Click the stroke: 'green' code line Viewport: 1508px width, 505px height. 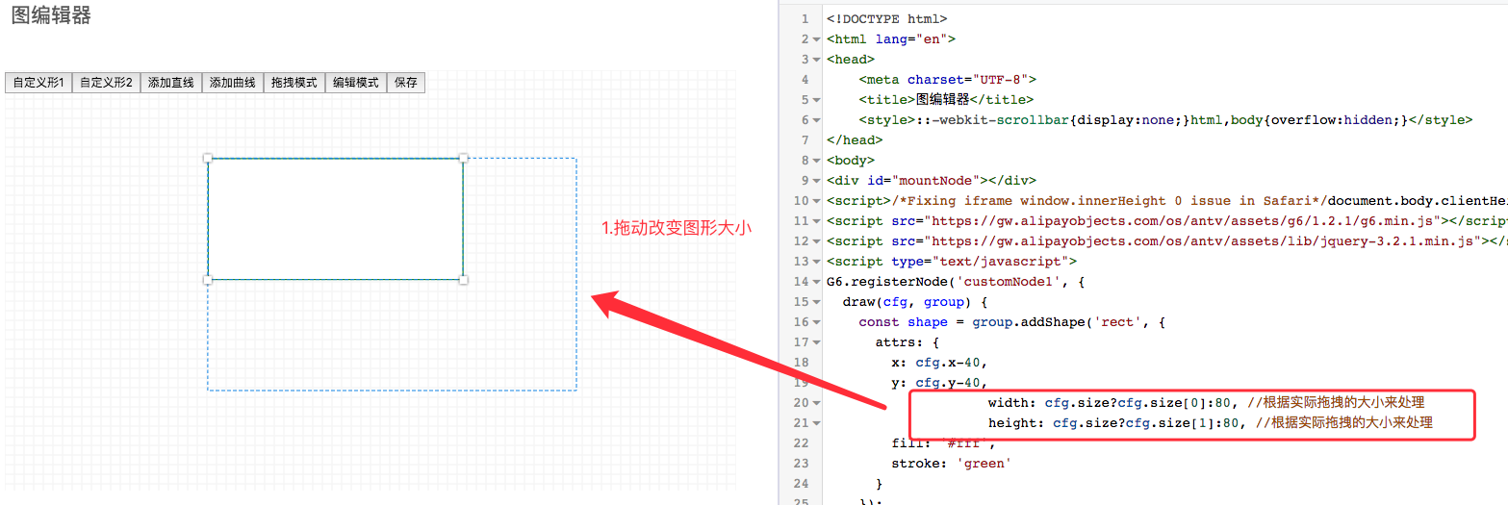point(952,464)
